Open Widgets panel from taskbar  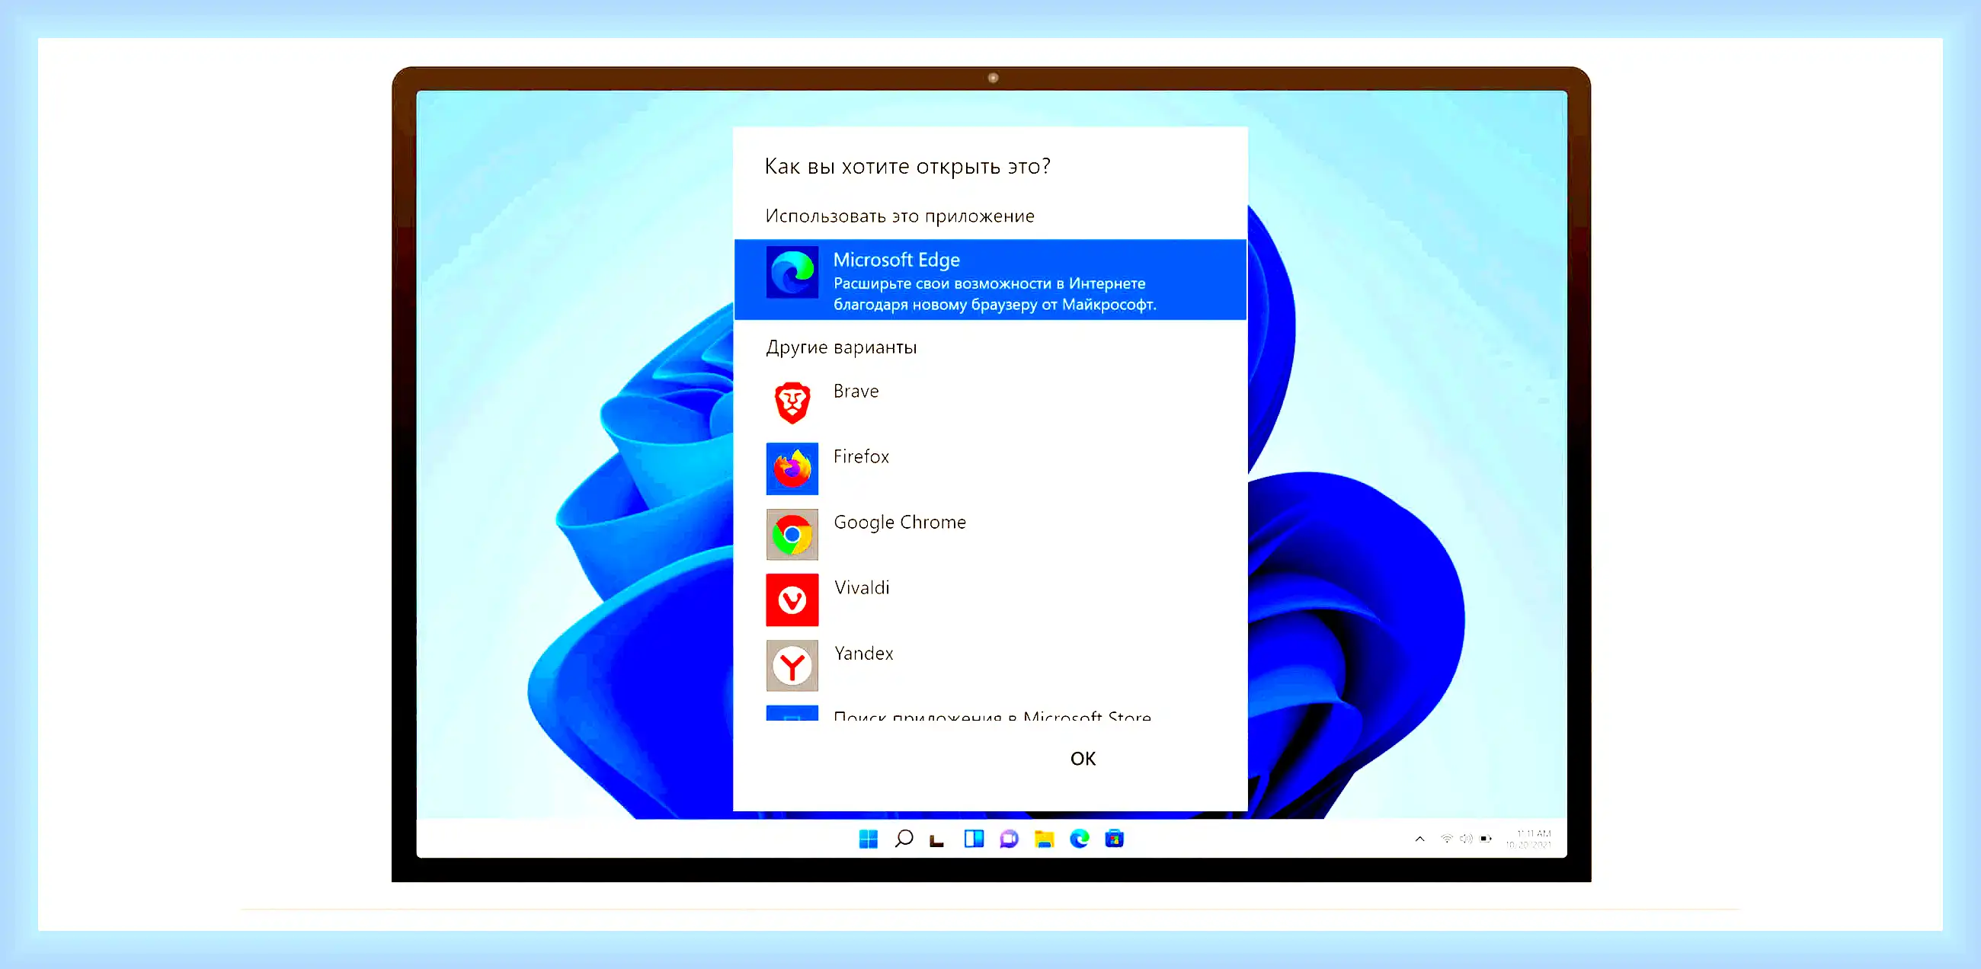tap(974, 838)
